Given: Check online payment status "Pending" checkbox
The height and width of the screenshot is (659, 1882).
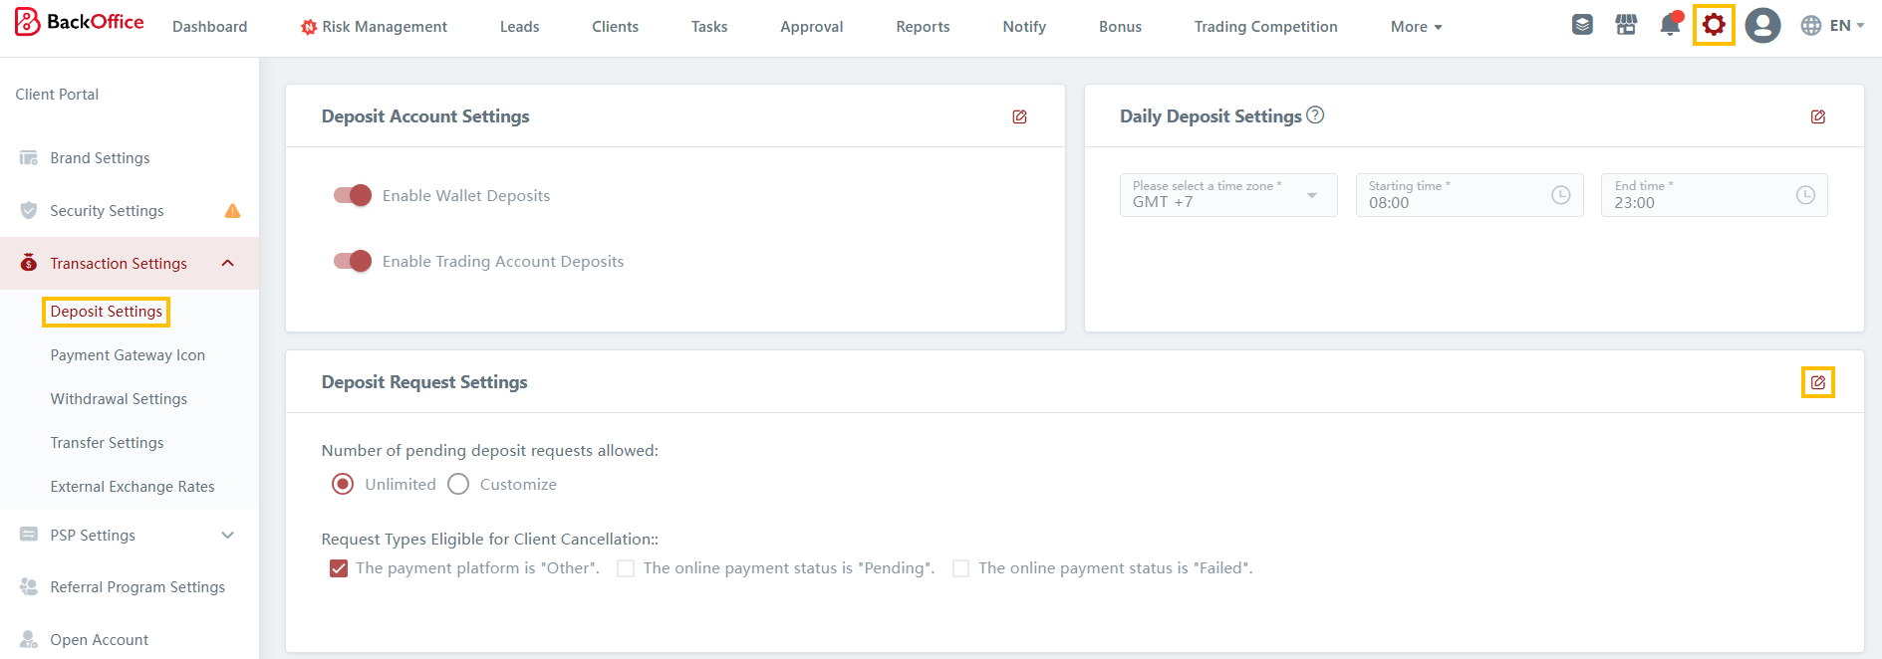Looking at the screenshot, I should coord(626,568).
